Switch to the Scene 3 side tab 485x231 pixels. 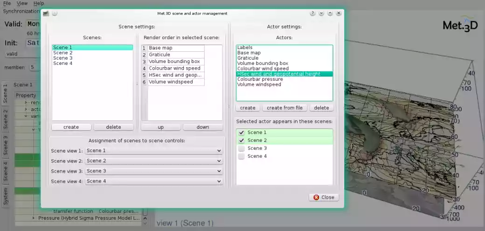pyautogui.click(x=5, y=145)
